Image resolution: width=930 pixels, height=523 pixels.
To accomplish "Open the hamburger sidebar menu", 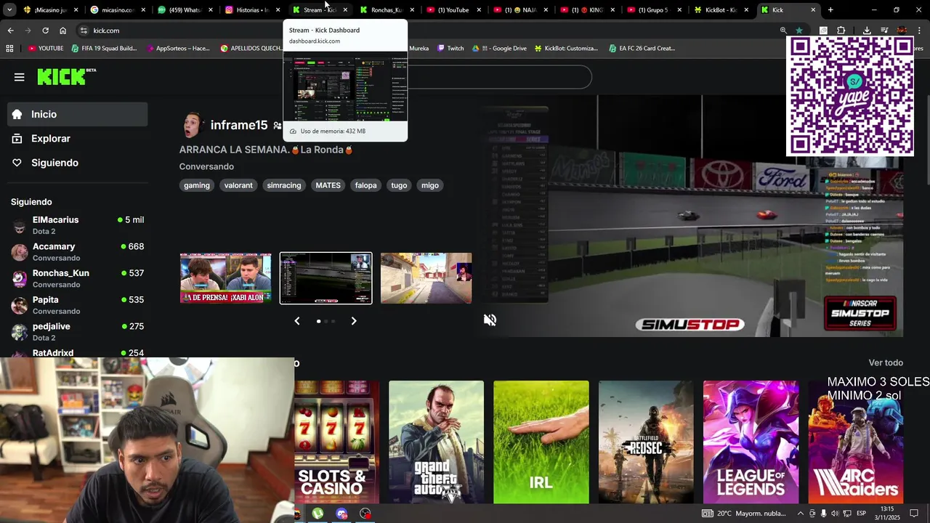I will coord(20,77).
